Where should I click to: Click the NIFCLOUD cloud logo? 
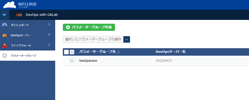click(10, 5)
